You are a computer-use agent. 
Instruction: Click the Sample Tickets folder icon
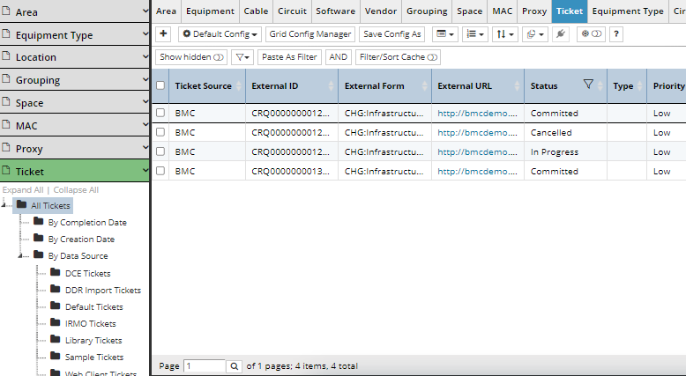click(56, 356)
